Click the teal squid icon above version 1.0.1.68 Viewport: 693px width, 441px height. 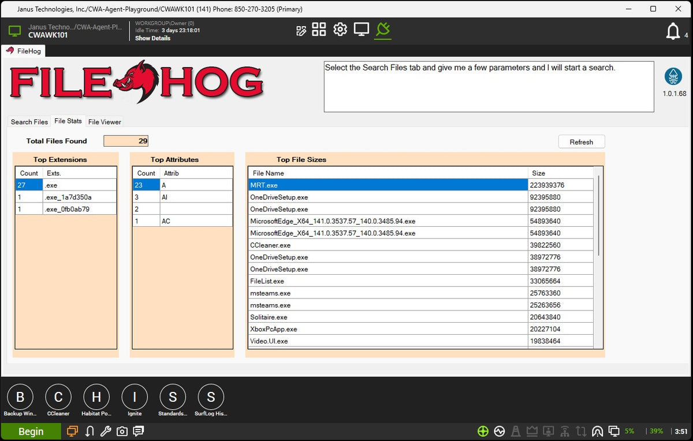[673, 76]
